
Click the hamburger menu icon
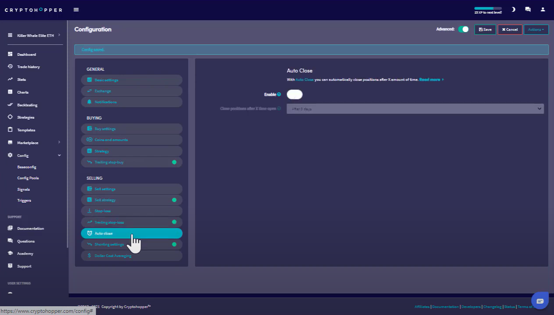pyautogui.click(x=77, y=10)
